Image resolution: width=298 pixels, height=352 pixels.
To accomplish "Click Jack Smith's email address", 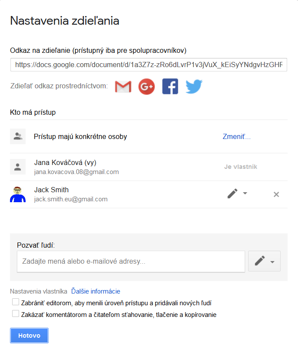I will pos(71,199).
